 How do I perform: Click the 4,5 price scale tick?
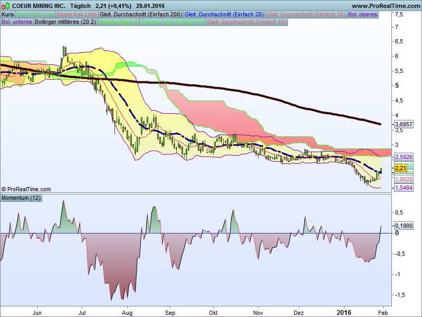coord(399,100)
